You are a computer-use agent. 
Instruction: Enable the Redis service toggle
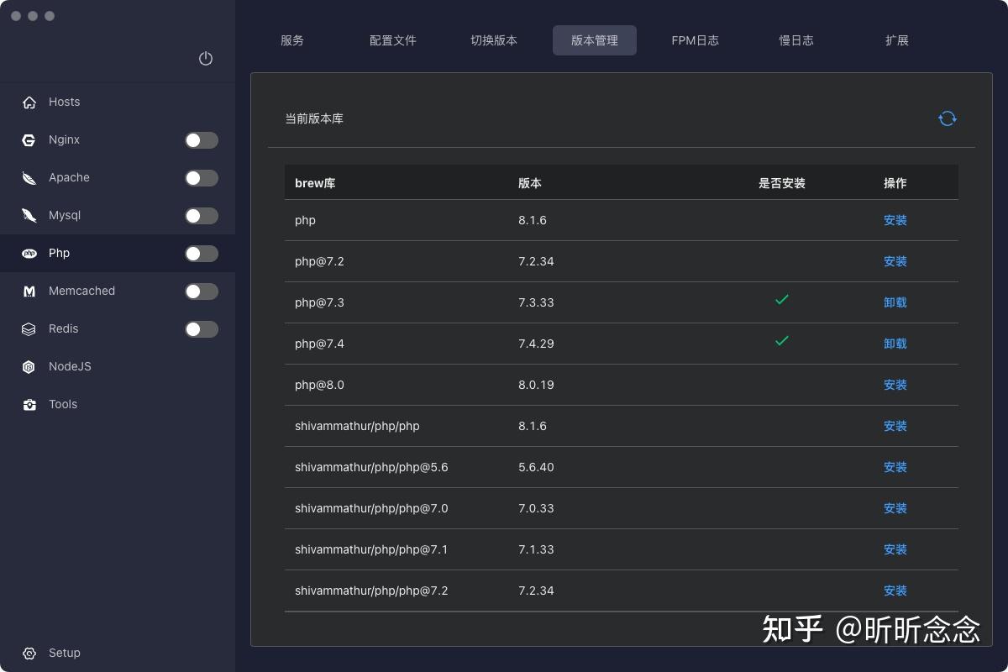pos(202,328)
